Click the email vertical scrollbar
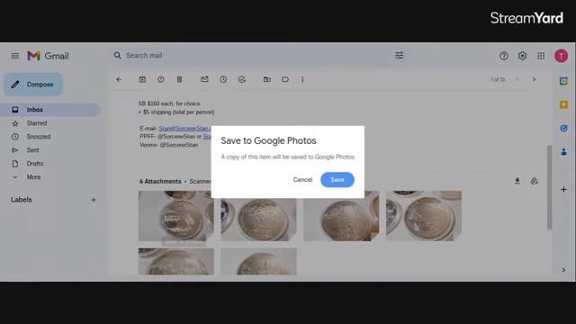Screen dimensions: 576x324 550,187
